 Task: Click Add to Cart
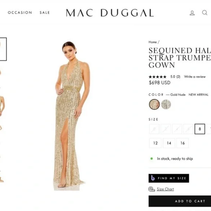(x=180, y=201)
